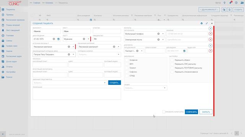Collapse the sidebar with the back arrow

pos(3,134)
